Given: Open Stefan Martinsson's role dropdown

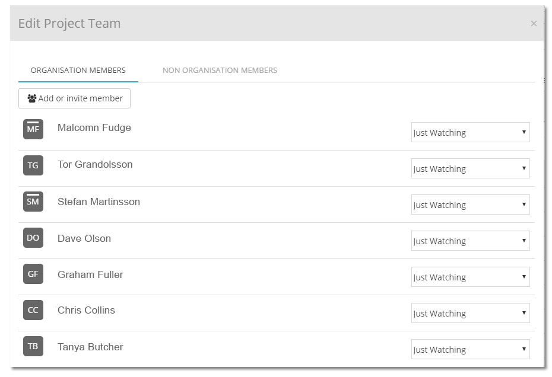Looking at the screenshot, I should click(x=470, y=205).
